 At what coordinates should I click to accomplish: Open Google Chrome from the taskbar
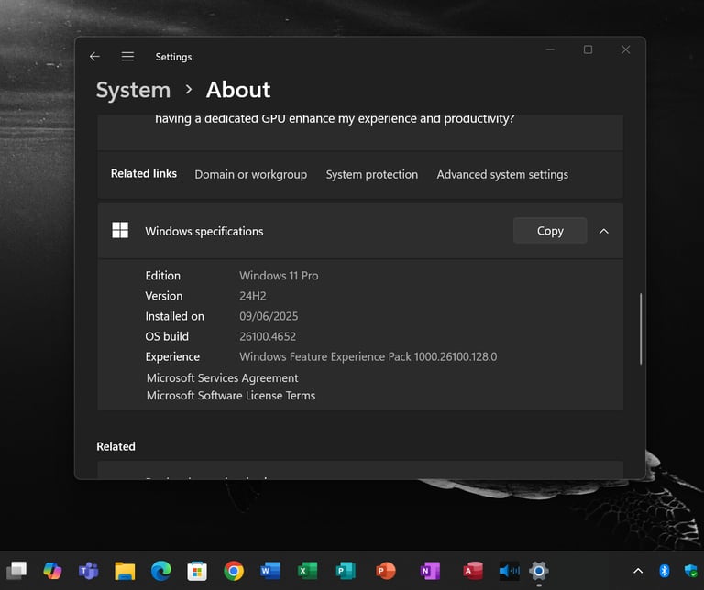click(x=234, y=571)
